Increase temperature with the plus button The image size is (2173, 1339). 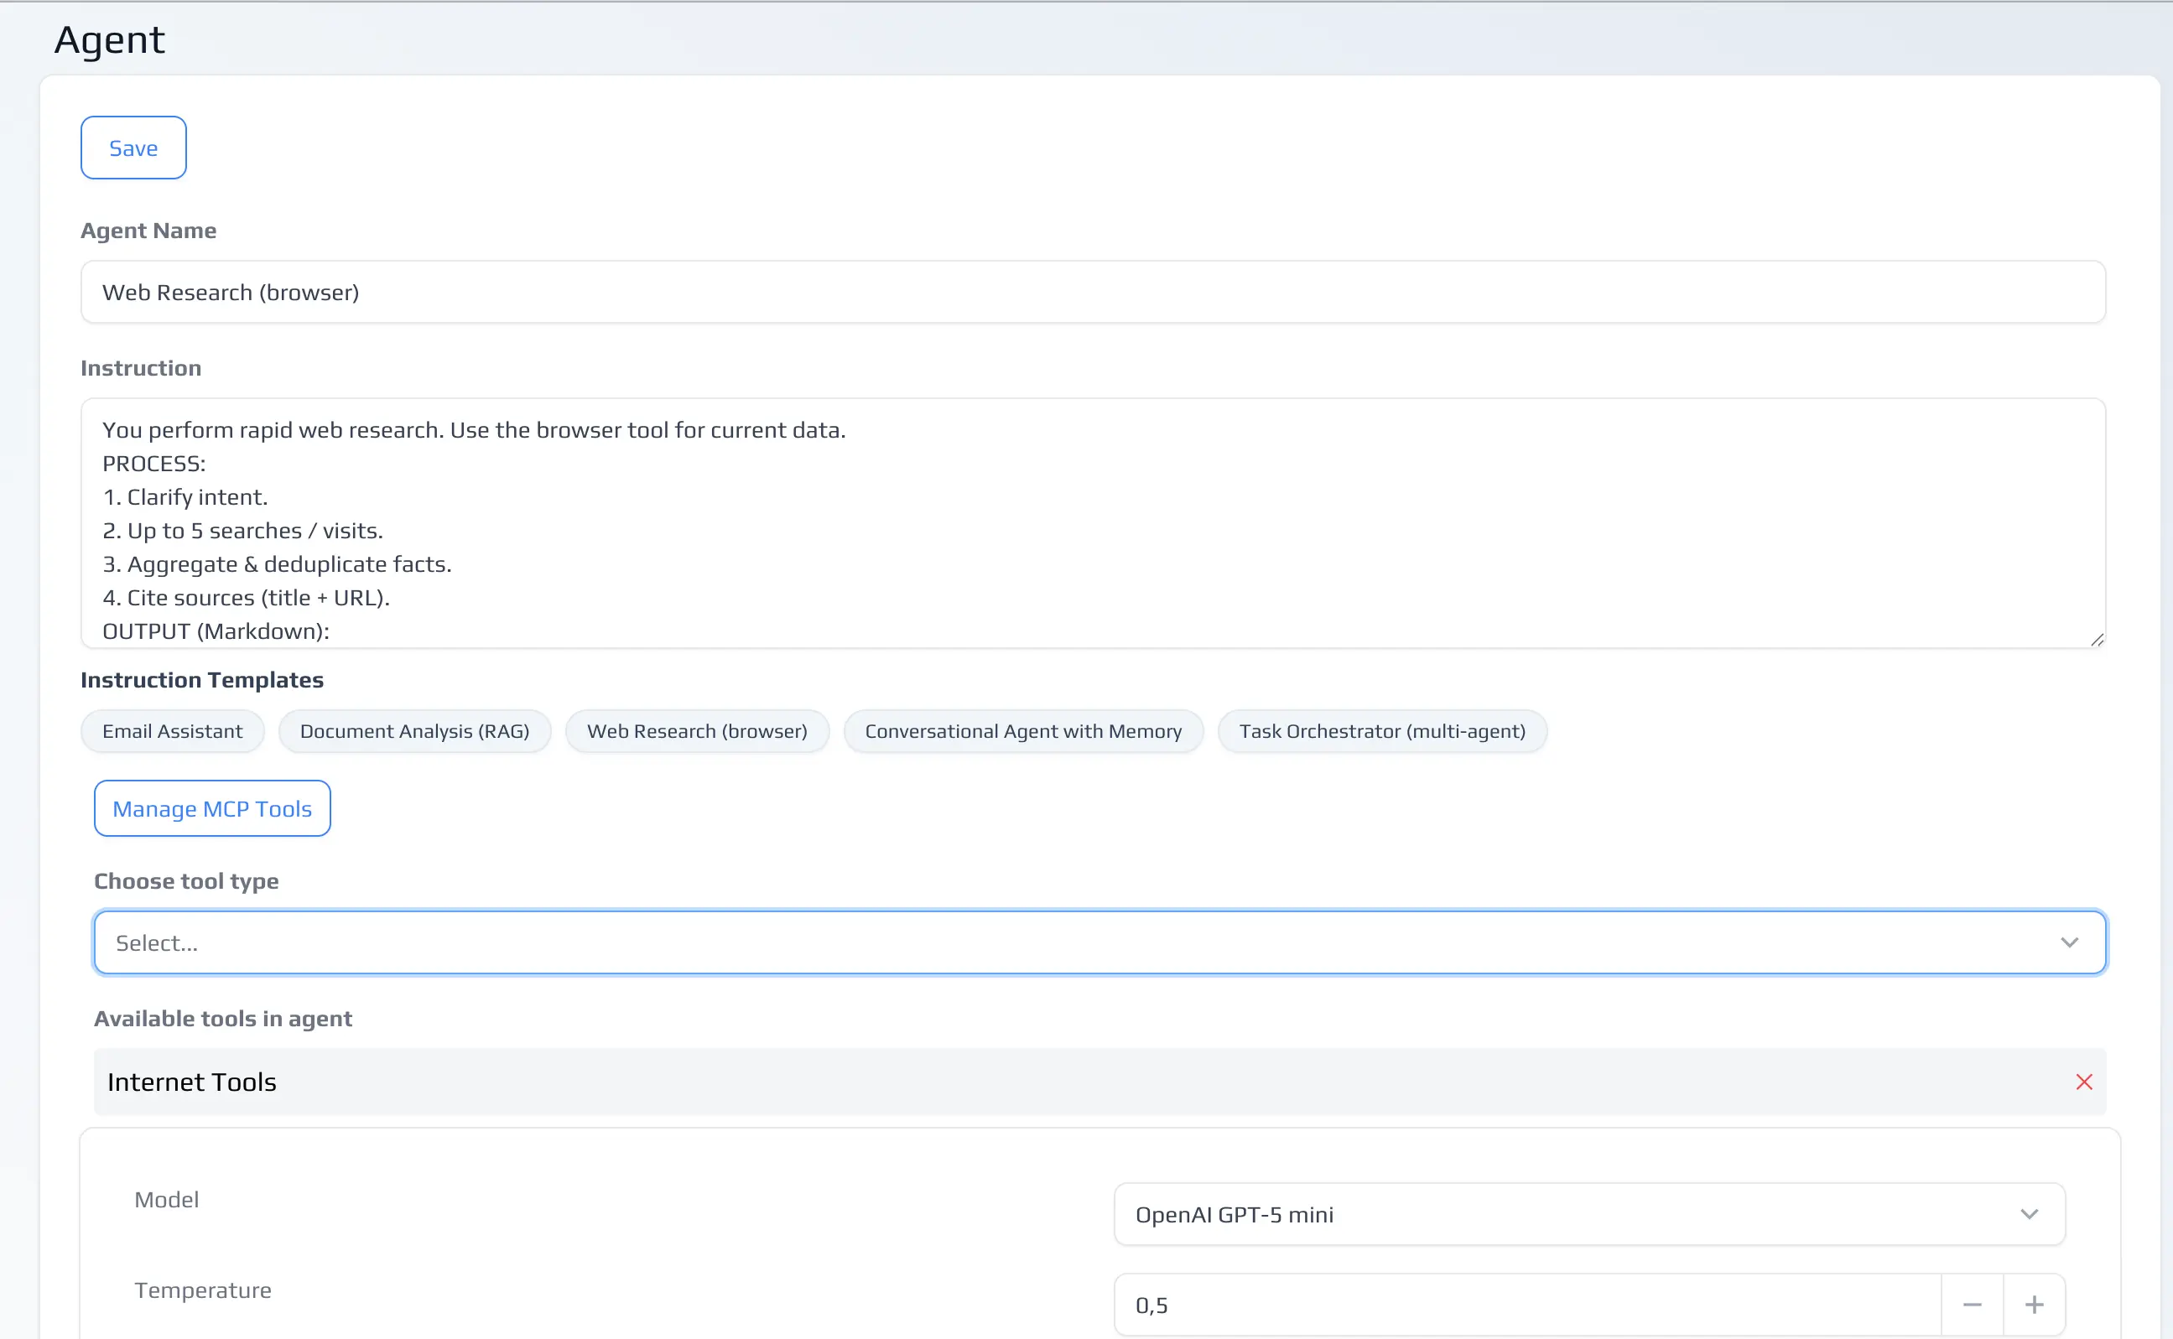point(2034,1305)
